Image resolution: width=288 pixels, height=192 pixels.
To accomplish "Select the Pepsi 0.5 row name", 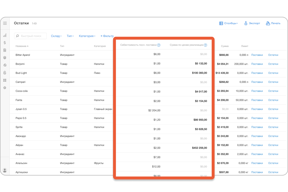I will pyautogui.click(x=21, y=118).
